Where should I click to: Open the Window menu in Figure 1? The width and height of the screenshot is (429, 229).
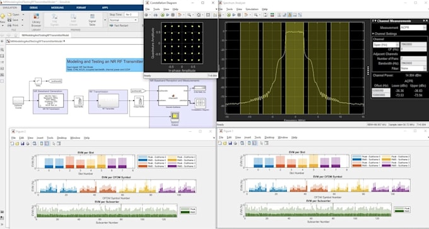tap(283, 138)
